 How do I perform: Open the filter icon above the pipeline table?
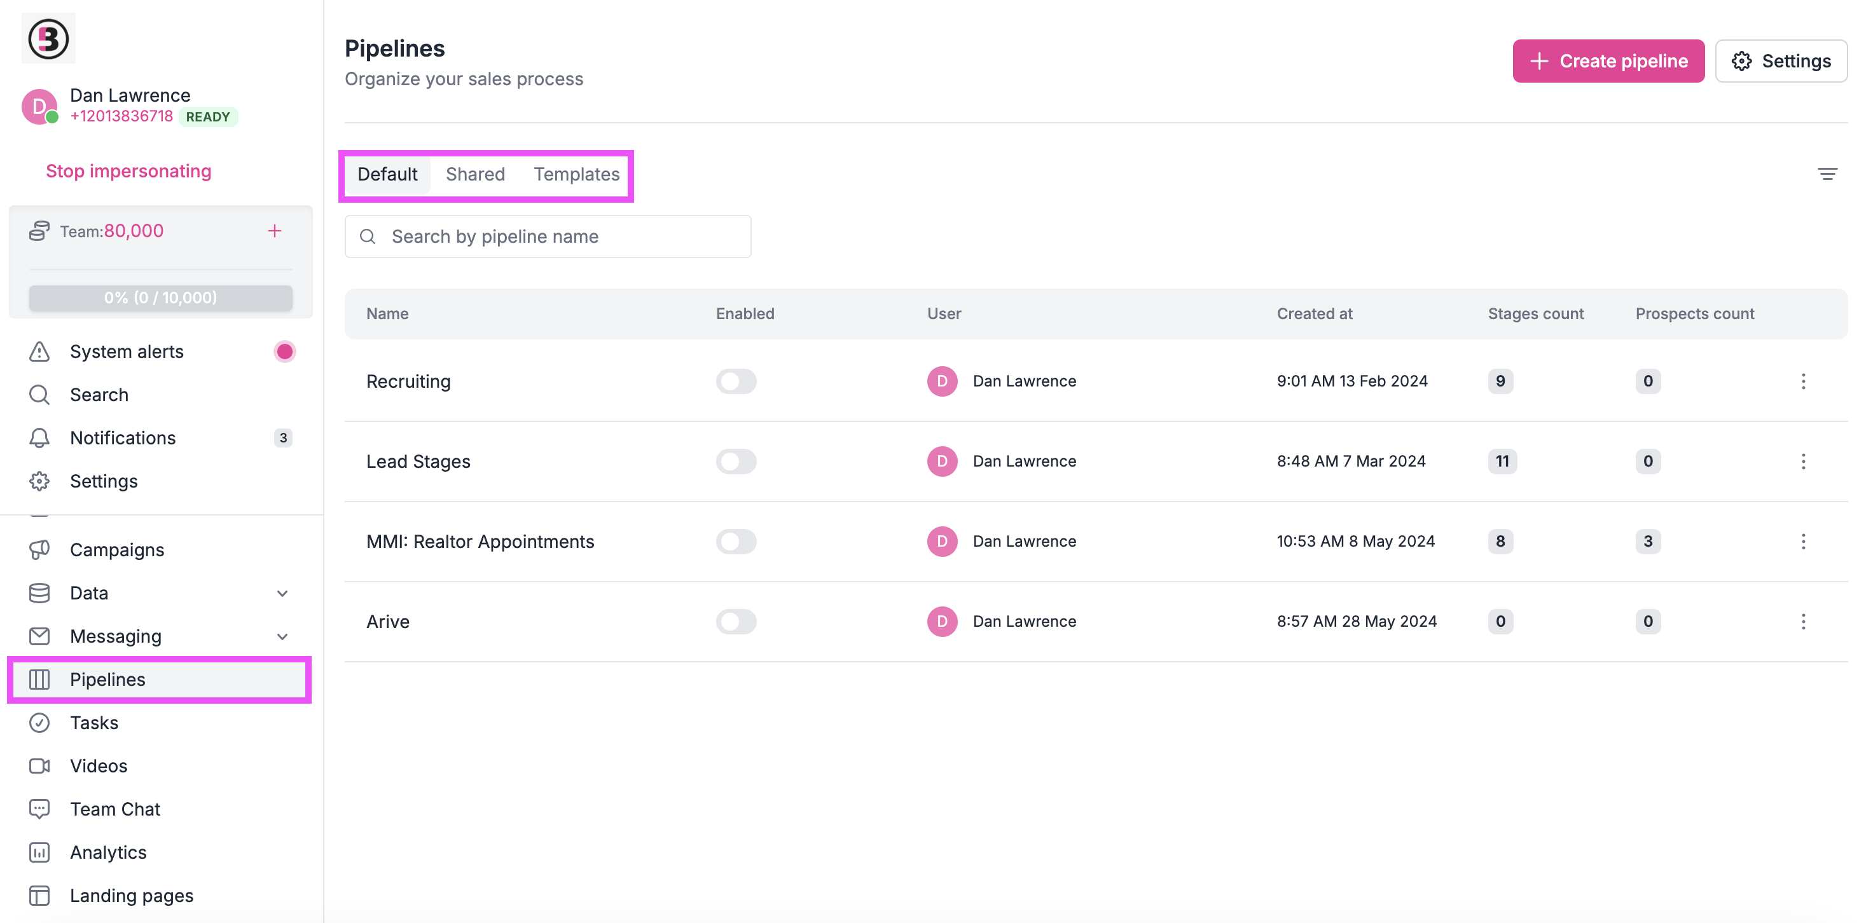click(1827, 174)
